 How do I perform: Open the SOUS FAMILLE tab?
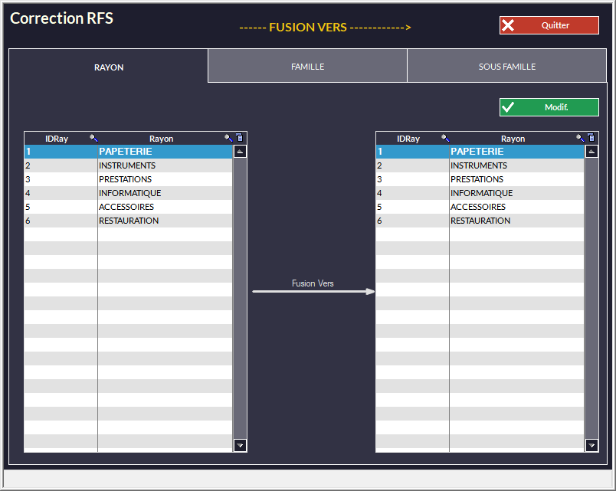(x=506, y=67)
